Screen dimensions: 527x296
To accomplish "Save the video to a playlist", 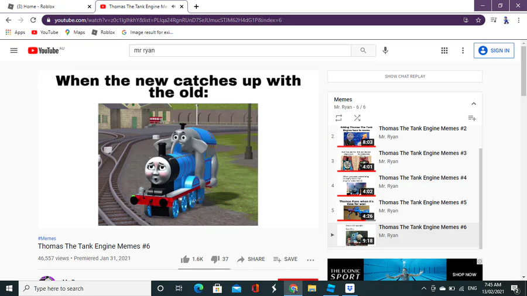I will point(285,259).
